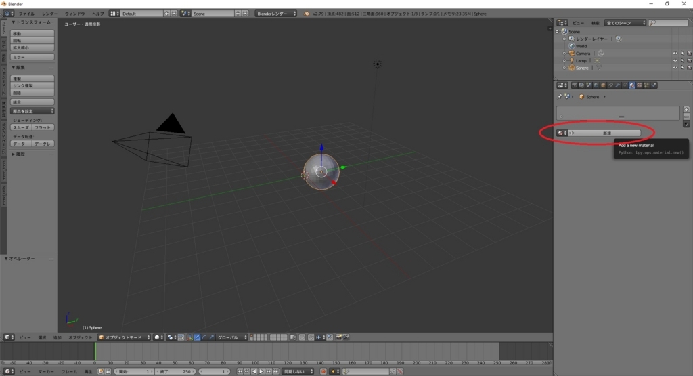Image resolution: width=693 pixels, height=376 pixels.
Task: Open the Render Layers properties tab icon
Action: 581,85
